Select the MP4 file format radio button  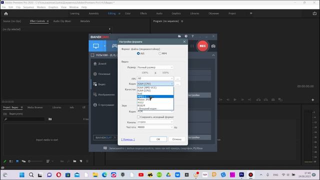click(x=160, y=53)
